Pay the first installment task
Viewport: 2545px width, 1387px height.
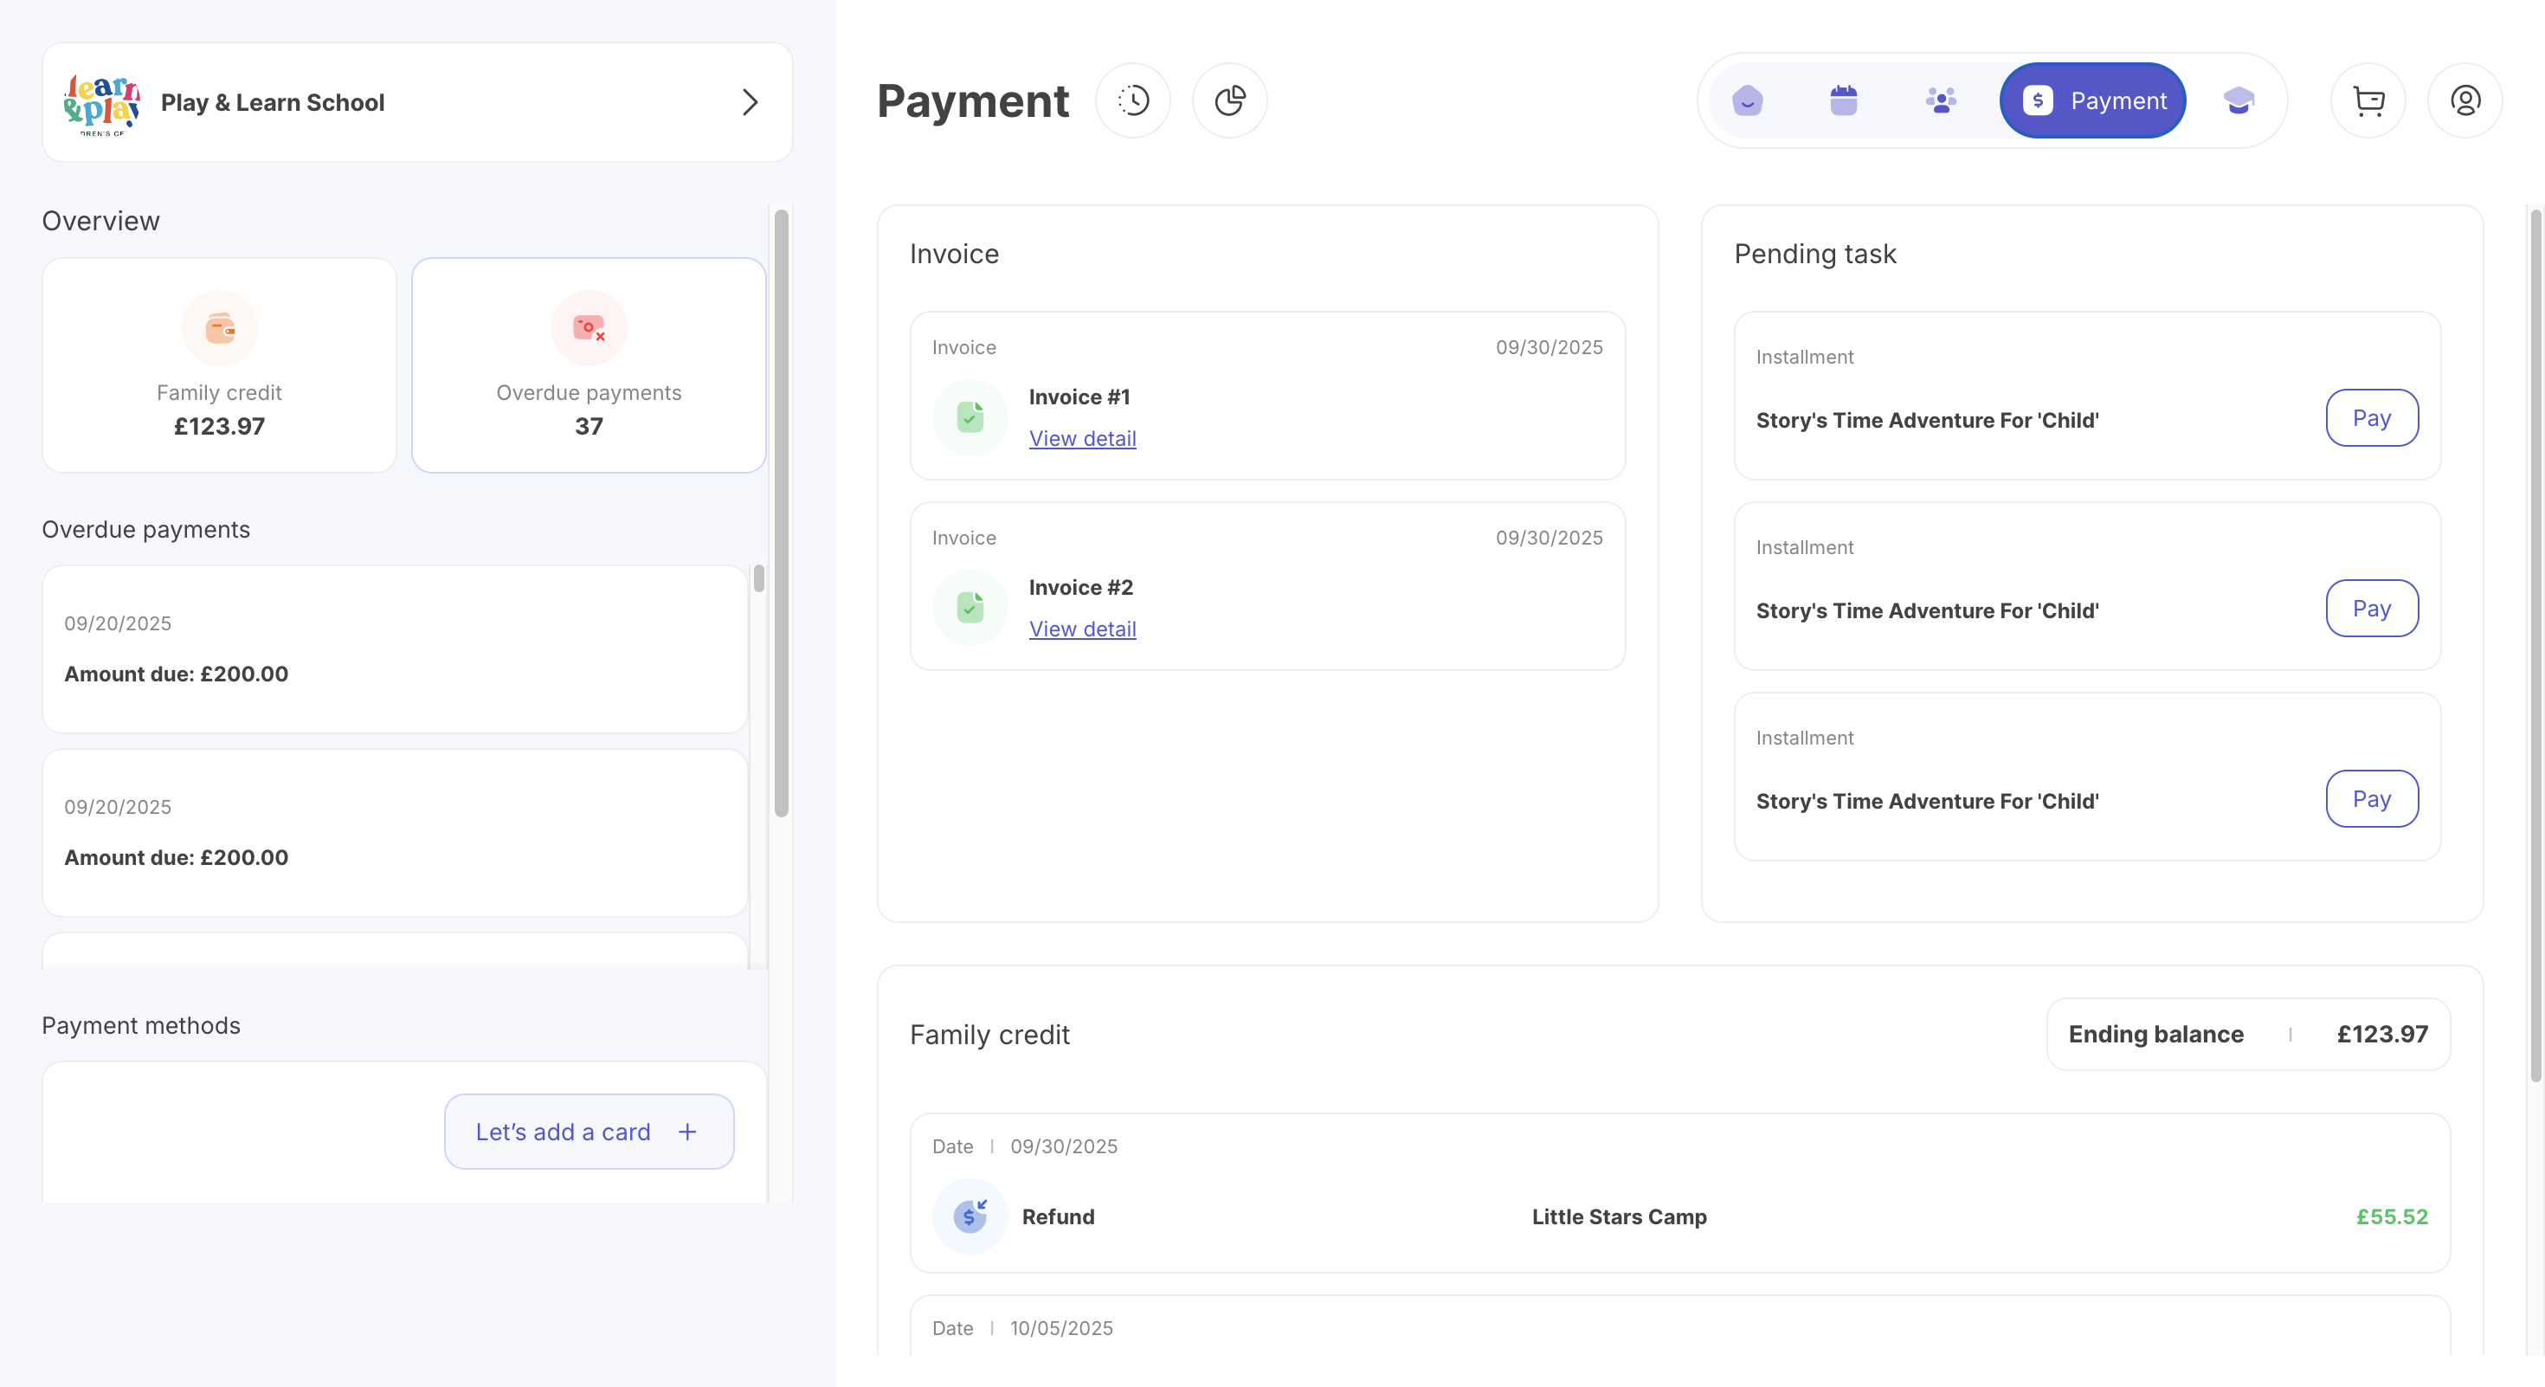2371,418
